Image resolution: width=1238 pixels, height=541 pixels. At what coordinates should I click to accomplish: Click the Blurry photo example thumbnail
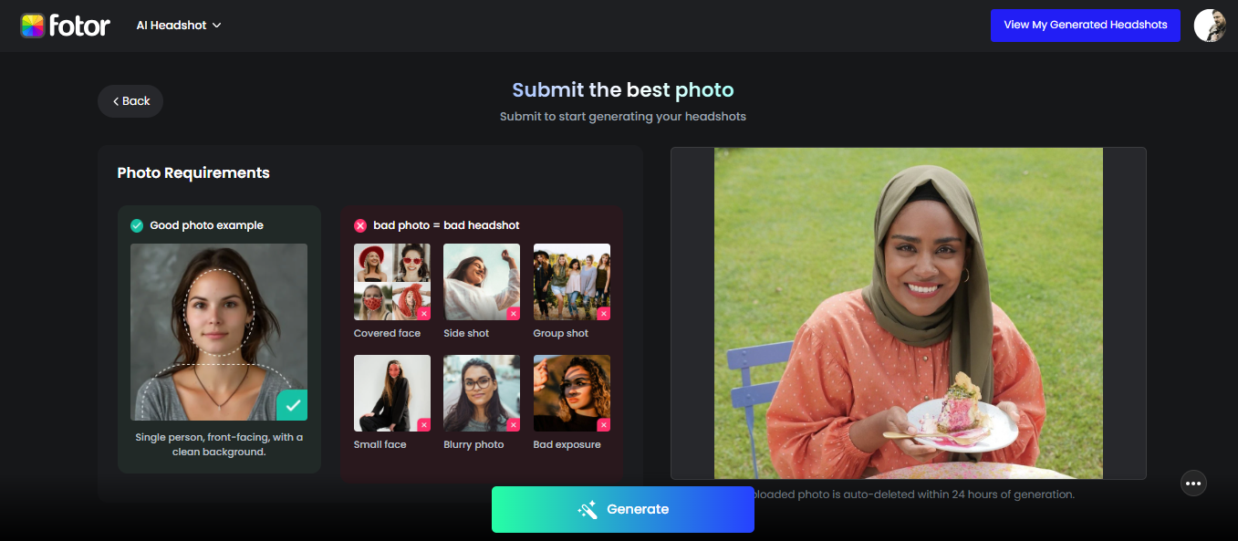click(481, 392)
